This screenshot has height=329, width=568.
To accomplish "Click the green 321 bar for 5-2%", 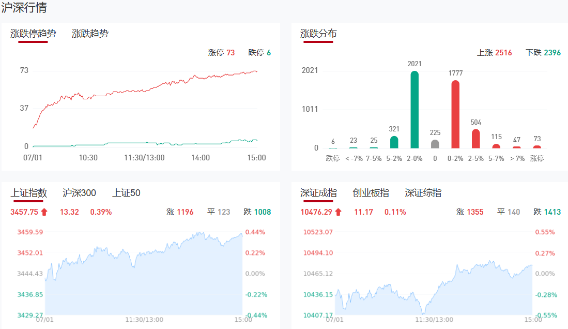I will [394, 142].
